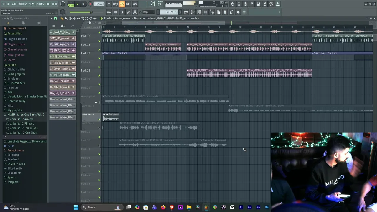Toggle multilink to controllers button
This screenshot has width=377, height=212.
(x=135, y=12)
